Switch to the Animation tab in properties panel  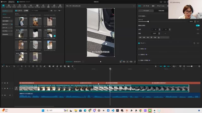click(x=161, y=6)
